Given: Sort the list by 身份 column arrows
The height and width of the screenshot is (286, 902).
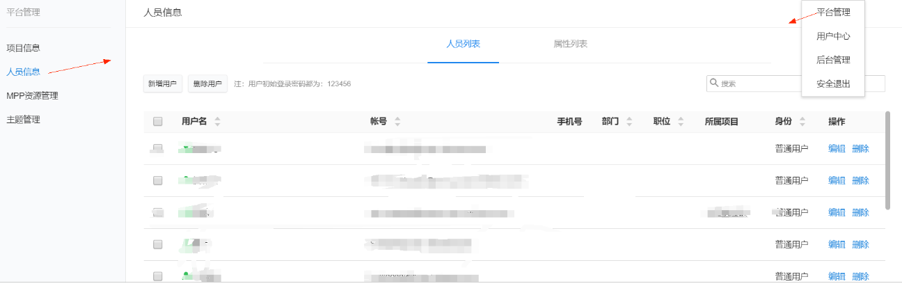Looking at the screenshot, I should point(802,122).
